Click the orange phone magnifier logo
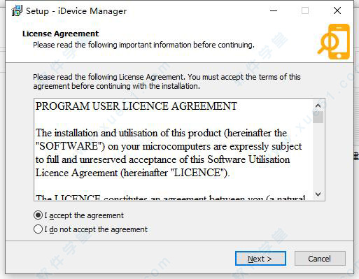This screenshot has height=279, width=359. 335,41
